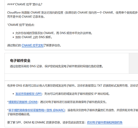Click bullet 允许您在域的顶级添加 CNAME

coord(54,33)
